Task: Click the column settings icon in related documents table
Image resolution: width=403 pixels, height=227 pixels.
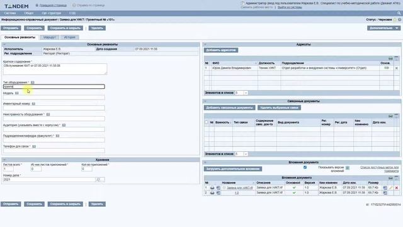Action: click(396, 116)
